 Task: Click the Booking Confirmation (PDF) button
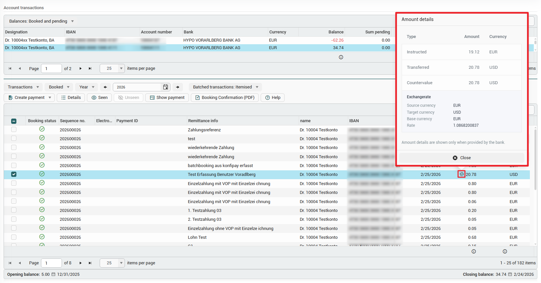click(225, 98)
